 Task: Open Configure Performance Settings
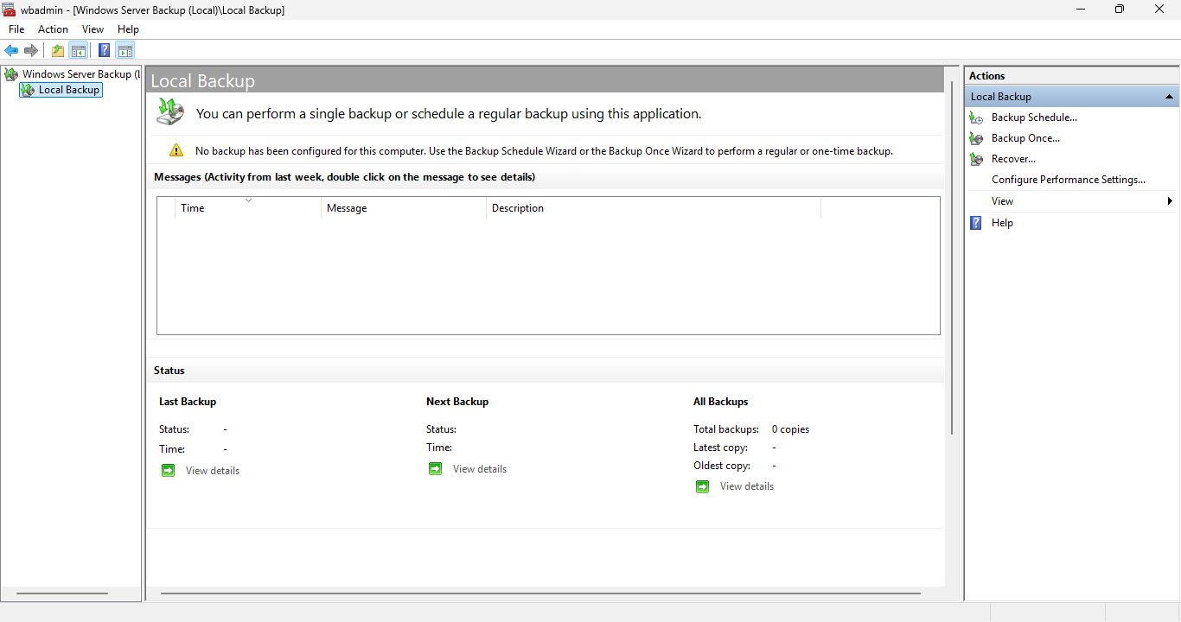pos(1068,180)
